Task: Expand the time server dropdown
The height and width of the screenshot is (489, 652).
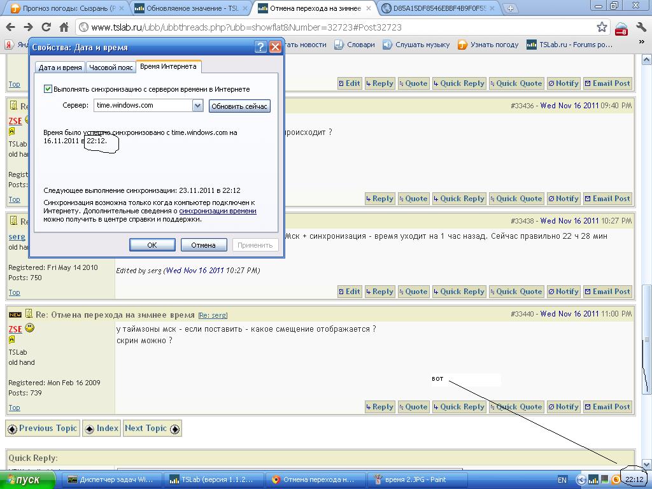Action: pyautogui.click(x=197, y=106)
